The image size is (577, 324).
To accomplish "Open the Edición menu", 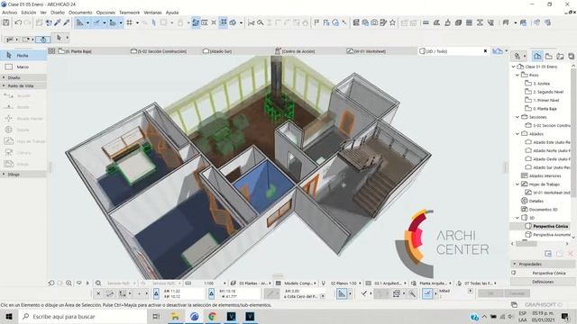I will (x=29, y=13).
